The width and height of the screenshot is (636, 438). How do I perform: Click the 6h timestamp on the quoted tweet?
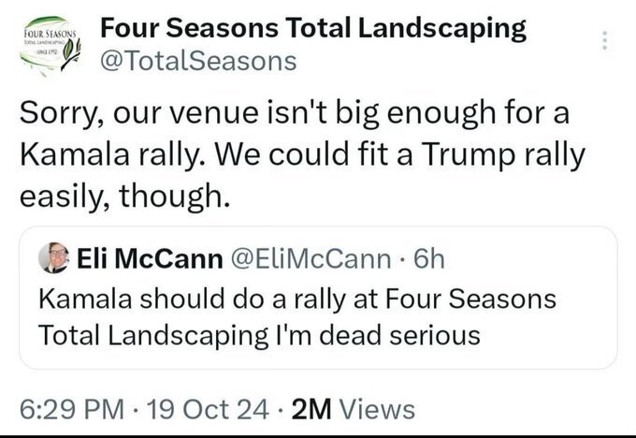point(426,257)
